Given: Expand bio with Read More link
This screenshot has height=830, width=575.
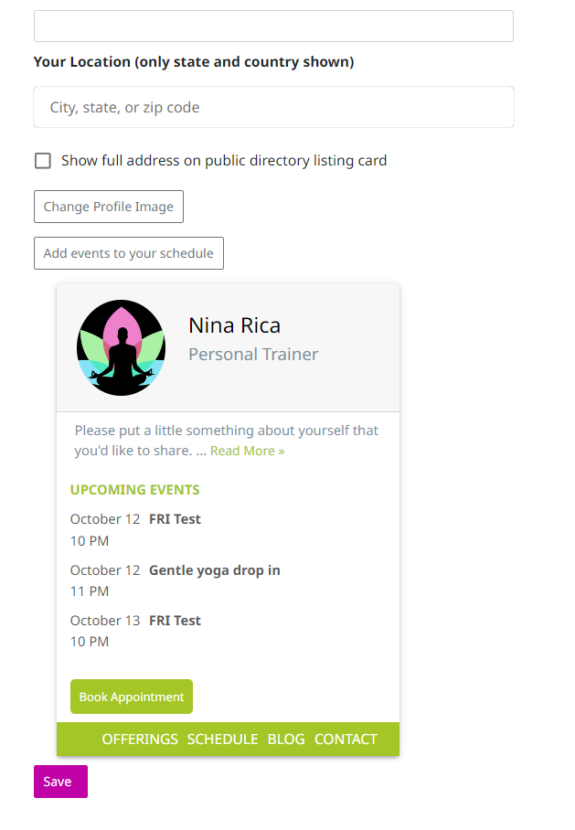Looking at the screenshot, I should 247,451.
